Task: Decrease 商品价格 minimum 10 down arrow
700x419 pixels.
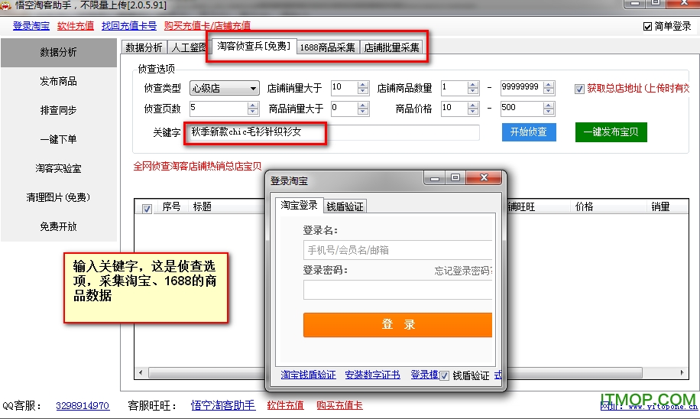Action: click(x=473, y=112)
